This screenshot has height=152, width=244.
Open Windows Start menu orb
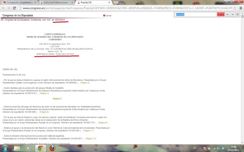[x=5, y=148]
